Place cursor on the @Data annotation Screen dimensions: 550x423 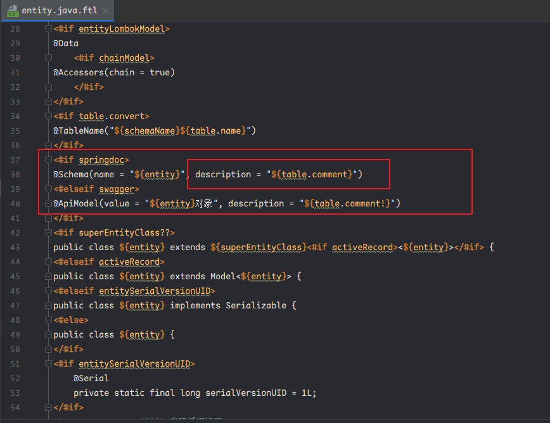tap(66, 44)
